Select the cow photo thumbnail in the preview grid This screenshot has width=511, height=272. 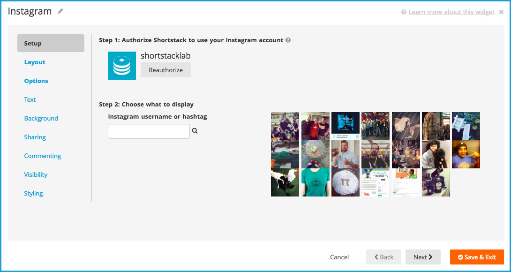pos(285,182)
